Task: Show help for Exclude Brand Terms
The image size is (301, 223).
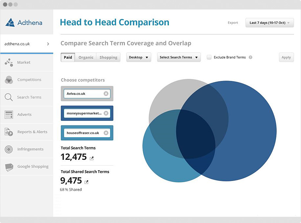Action: [250, 57]
